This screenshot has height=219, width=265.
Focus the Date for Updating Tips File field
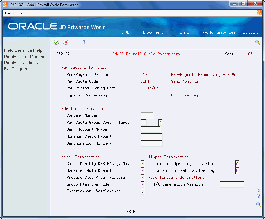[x=237, y=164]
